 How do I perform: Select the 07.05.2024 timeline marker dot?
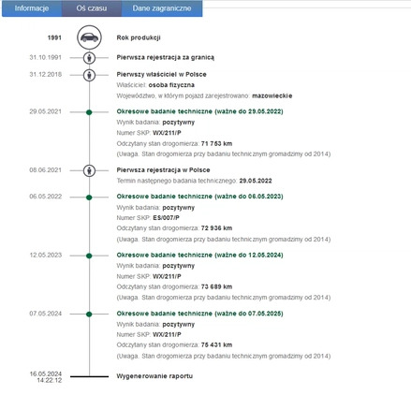(89, 314)
